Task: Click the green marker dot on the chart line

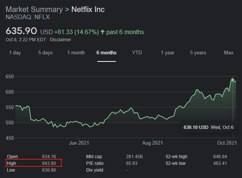Action: coord(233,80)
